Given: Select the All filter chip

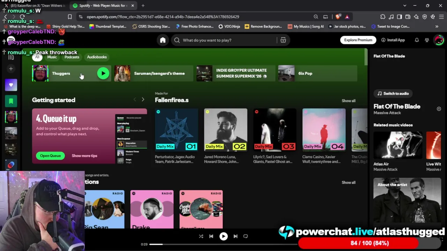Looking at the screenshot, I should pos(37,57).
